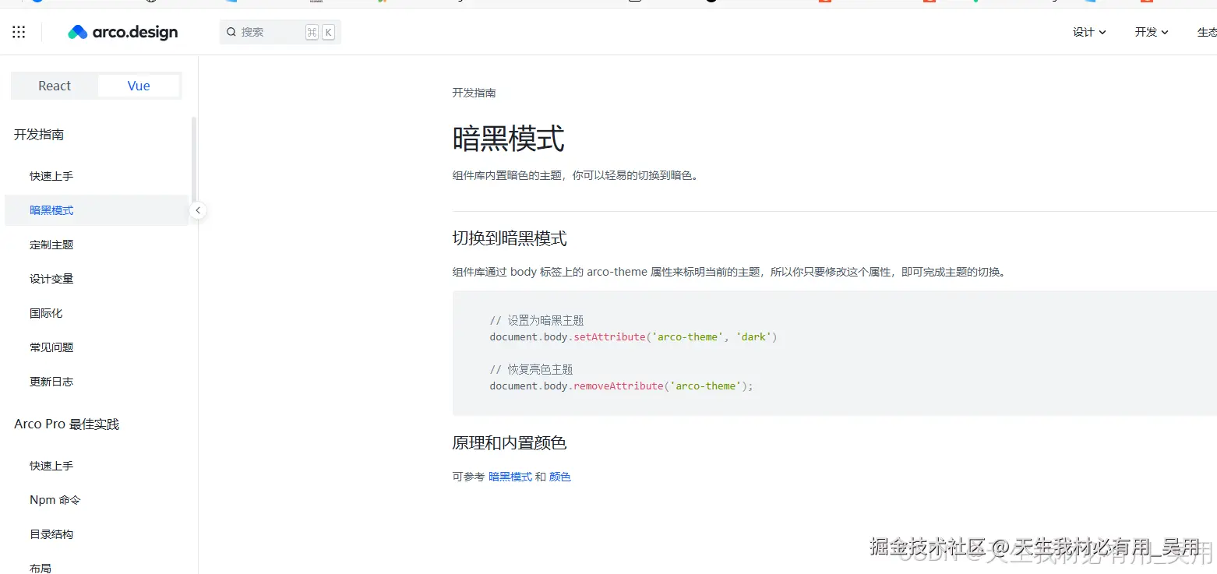The height and width of the screenshot is (574, 1217).
Task: Open the 更新日志 page
Action: (x=51, y=381)
